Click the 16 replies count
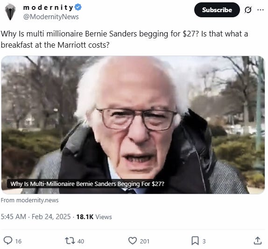The image size is (268, 249). pos(18,241)
